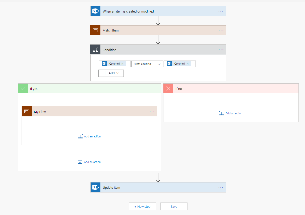Click the New step button
The width and height of the screenshot is (305, 215).
tap(142, 206)
